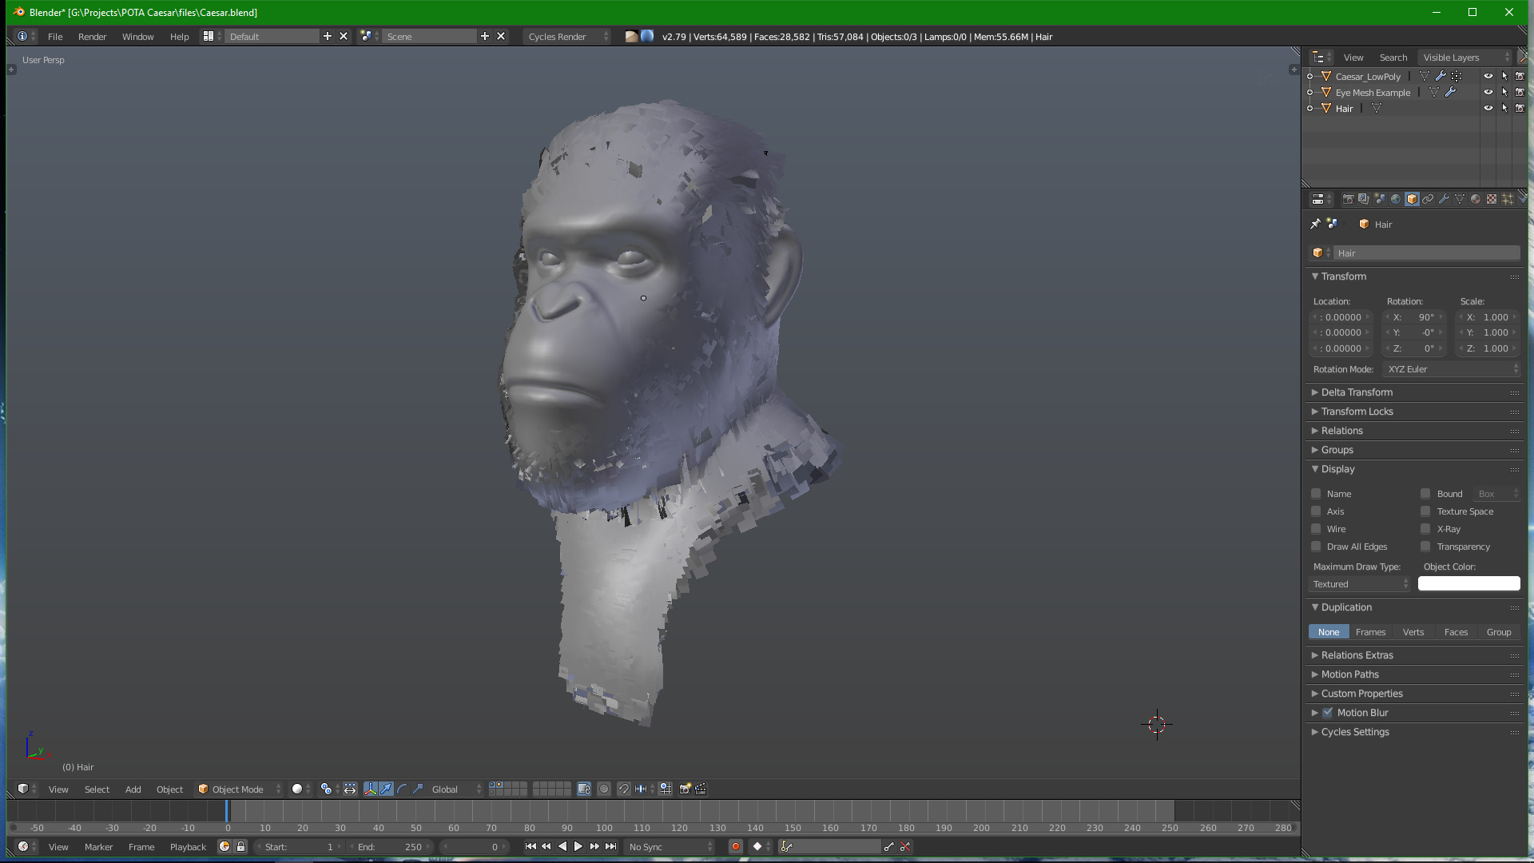The height and width of the screenshot is (863, 1534).
Task: Open the Scene properties tab
Action: point(1380,199)
